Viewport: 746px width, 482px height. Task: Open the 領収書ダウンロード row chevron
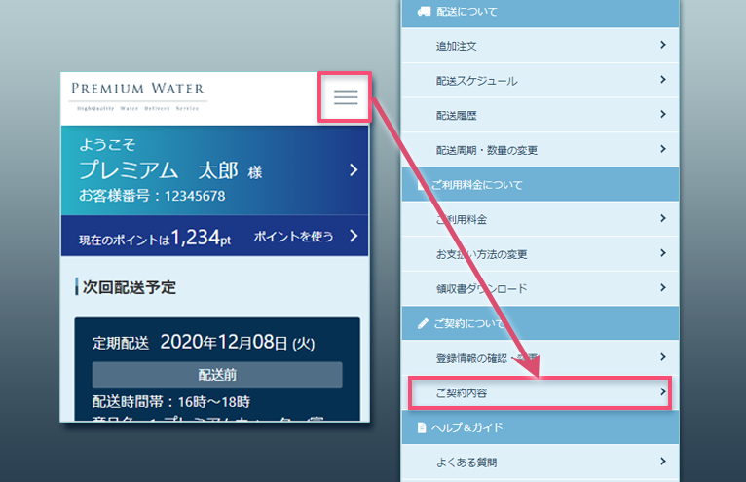point(663,288)
